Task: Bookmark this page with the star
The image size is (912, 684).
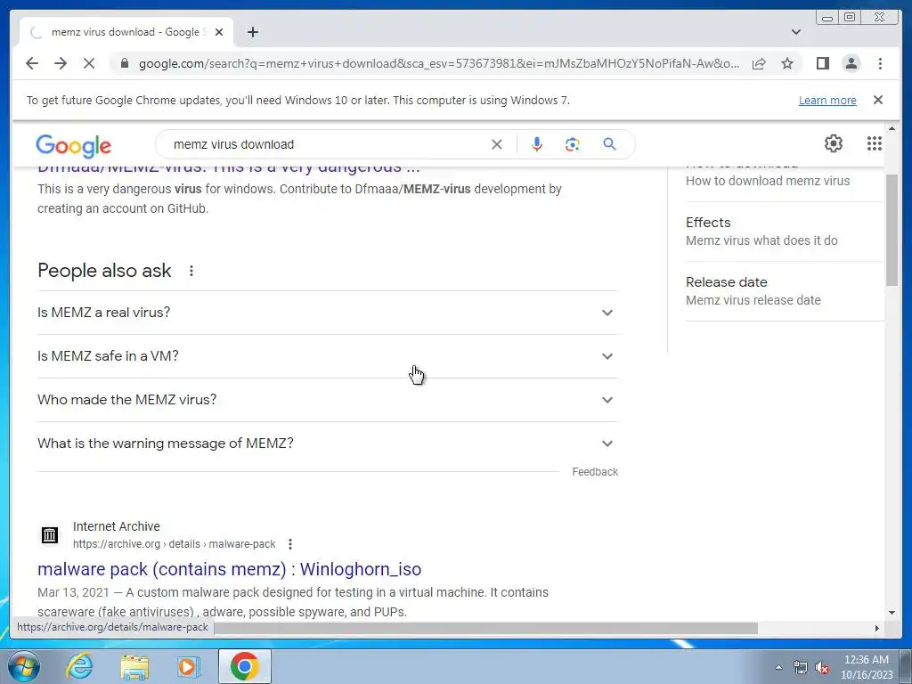Action: (787, 63)
